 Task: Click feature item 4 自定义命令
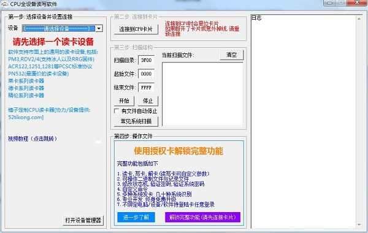(132, 189)
